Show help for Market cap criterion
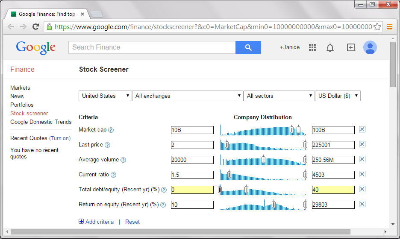400x240 pixels. [111, 130]
